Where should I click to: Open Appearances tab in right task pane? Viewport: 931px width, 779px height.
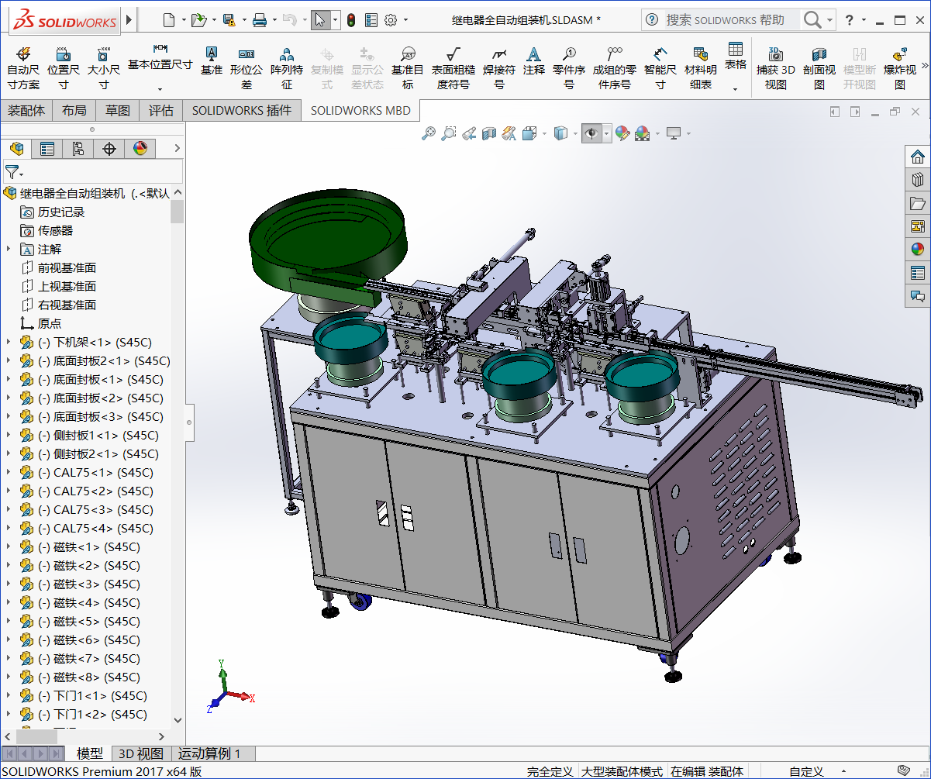click(918, 249)
